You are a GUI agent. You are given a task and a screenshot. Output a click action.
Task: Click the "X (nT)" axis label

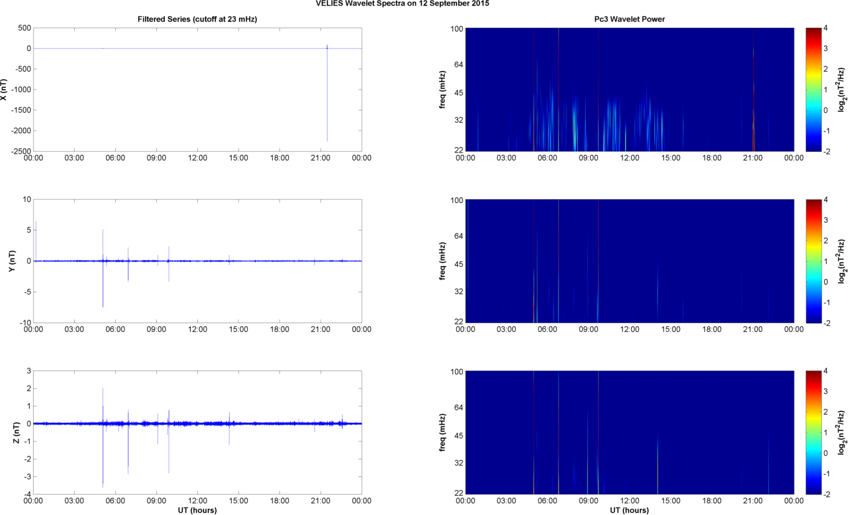click(x=4, y=90)
